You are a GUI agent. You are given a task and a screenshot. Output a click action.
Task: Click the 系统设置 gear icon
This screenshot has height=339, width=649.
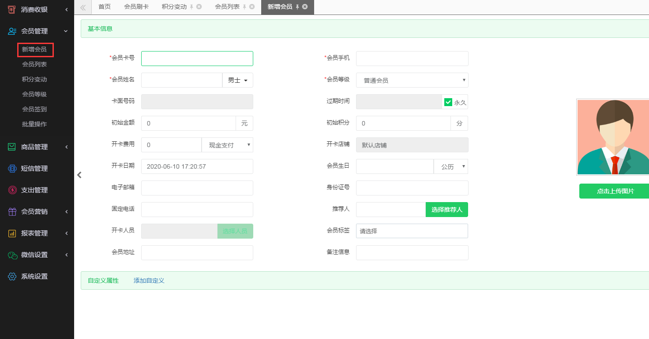click(12, 276)
